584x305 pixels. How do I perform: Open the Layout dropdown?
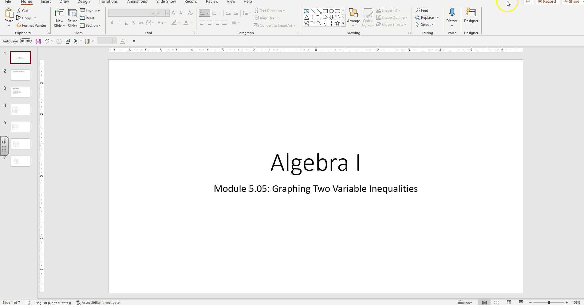pos(90,10)
